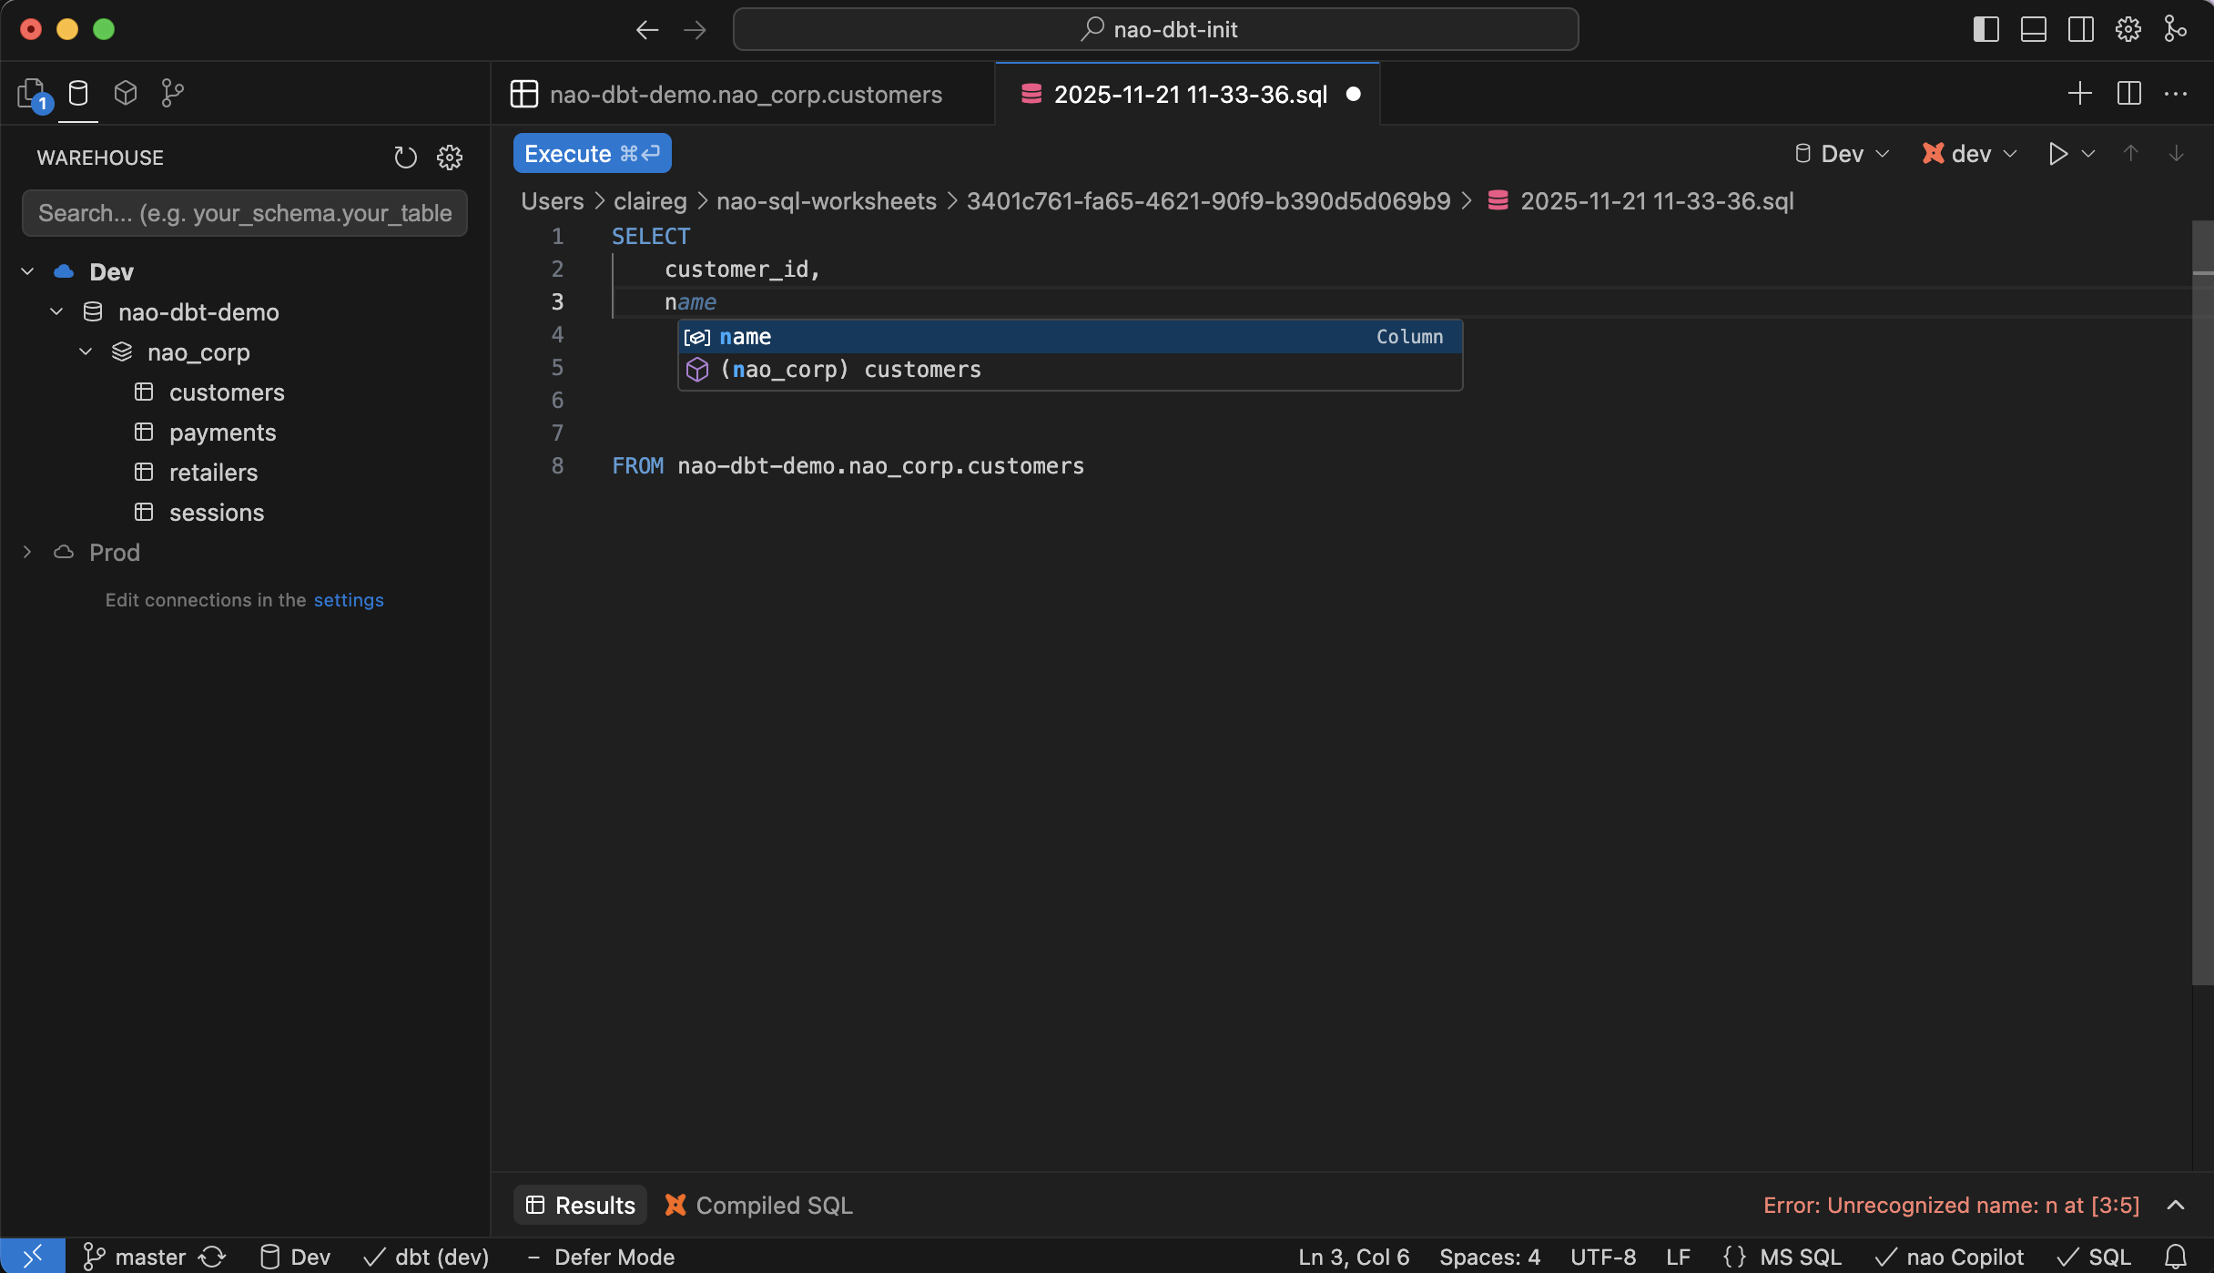Collapse the nao_corp schema
The image size is (2214, 1273).
click(86, 352)
